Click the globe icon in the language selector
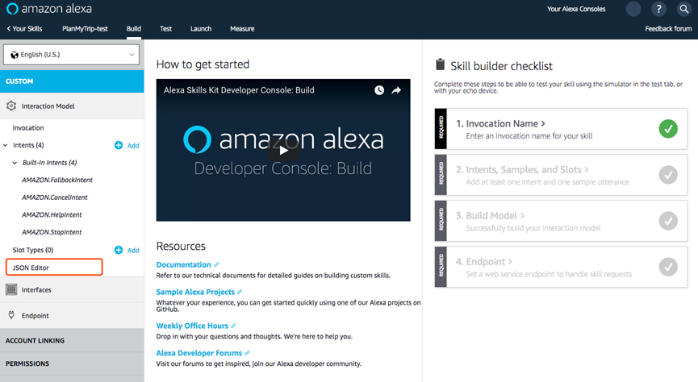Screen dimensions: 698x382 pyautogui.click(x=15, y=55)
